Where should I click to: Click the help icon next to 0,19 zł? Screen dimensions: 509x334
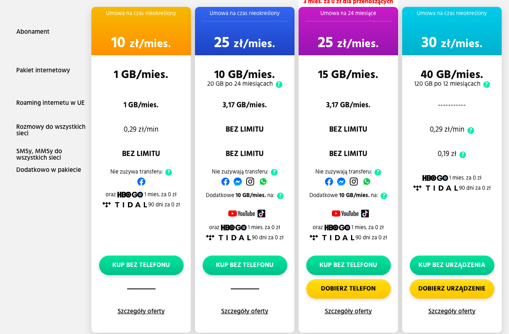(x=463, y=155)
